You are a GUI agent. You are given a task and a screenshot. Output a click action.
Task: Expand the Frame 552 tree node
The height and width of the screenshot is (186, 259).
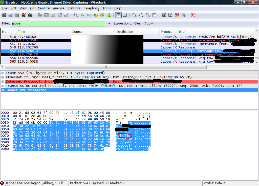(3, 73)
